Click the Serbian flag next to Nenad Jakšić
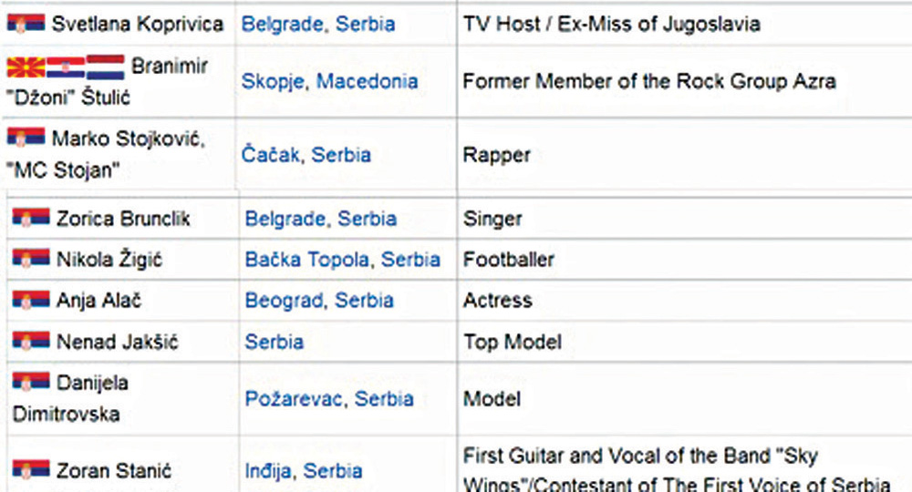The height and width of the screenshot is (492, 912). (x=31, y=342)
